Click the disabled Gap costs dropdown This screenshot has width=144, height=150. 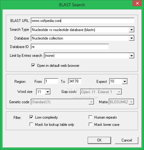[x=101, y=92]
